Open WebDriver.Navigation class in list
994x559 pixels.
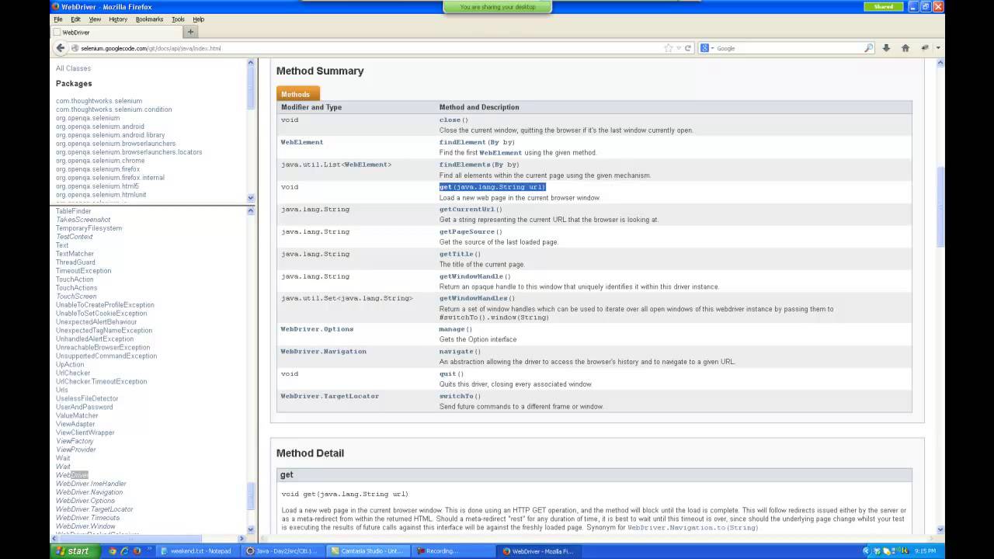click(x=89, y=492)
